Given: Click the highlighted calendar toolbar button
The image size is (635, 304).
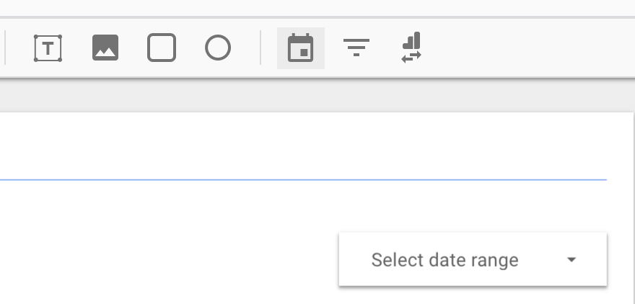Looking at the screenshot, I should tap(300, 48).
